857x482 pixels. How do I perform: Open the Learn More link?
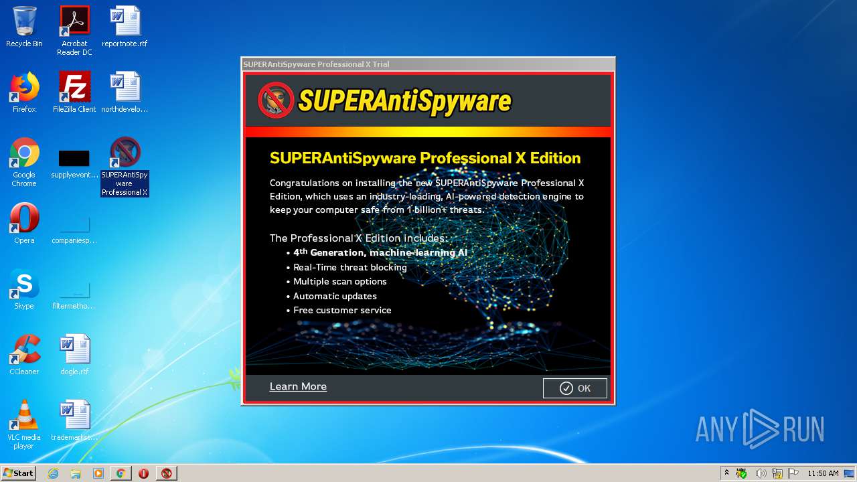298,386
